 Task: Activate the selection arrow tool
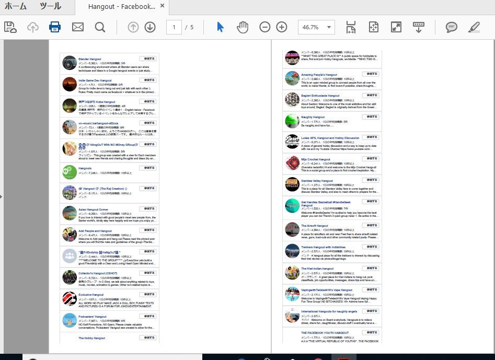point(221,27)
